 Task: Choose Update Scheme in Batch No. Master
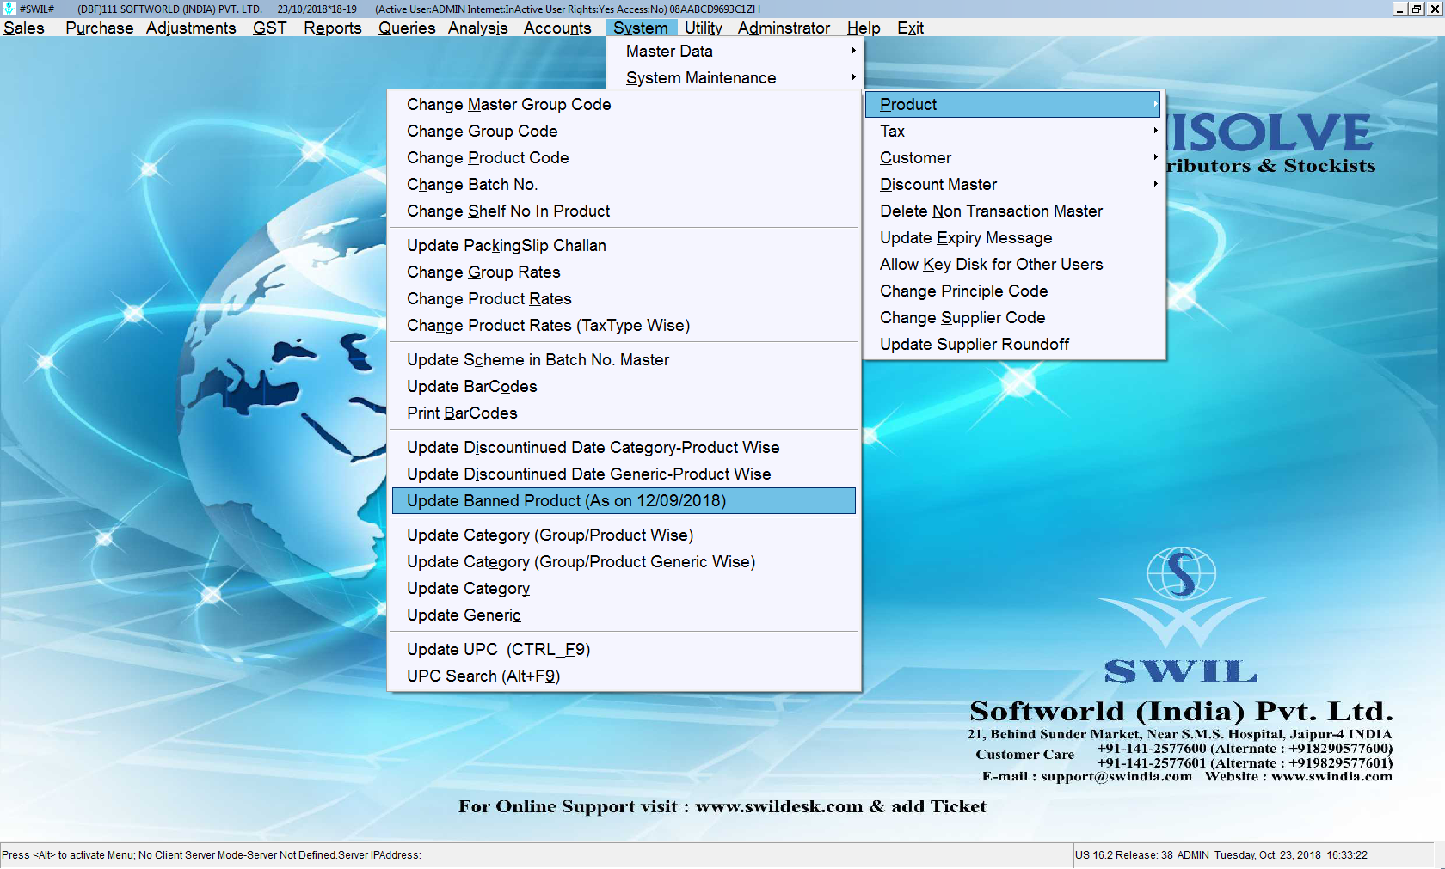coord(624,359)
